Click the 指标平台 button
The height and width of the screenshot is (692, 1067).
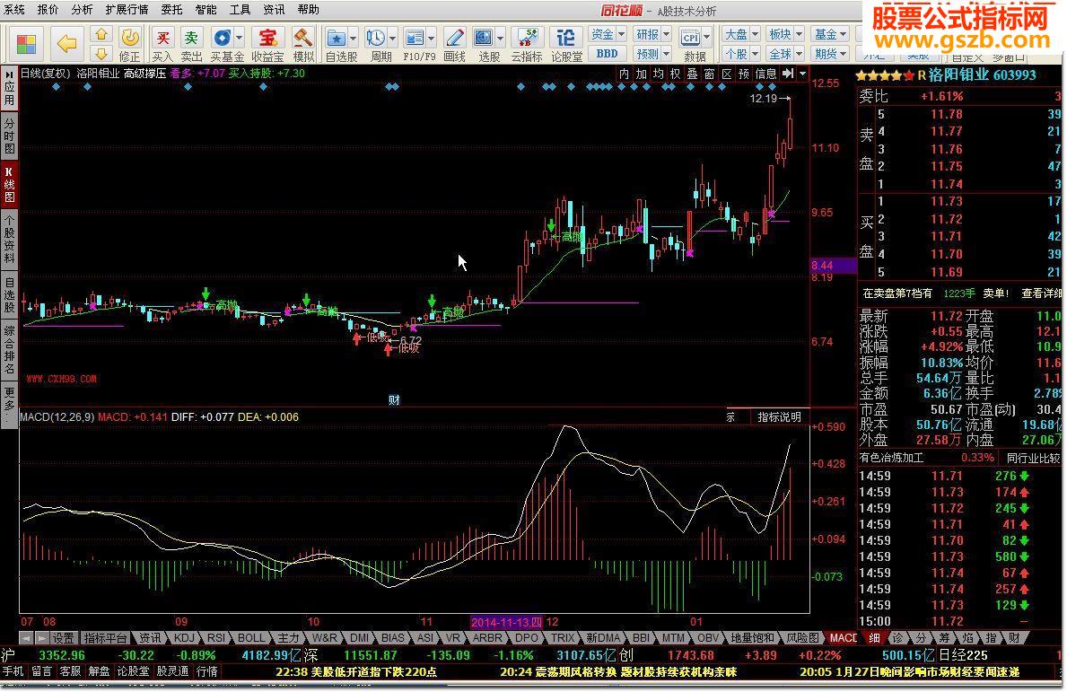pos(105,638)
